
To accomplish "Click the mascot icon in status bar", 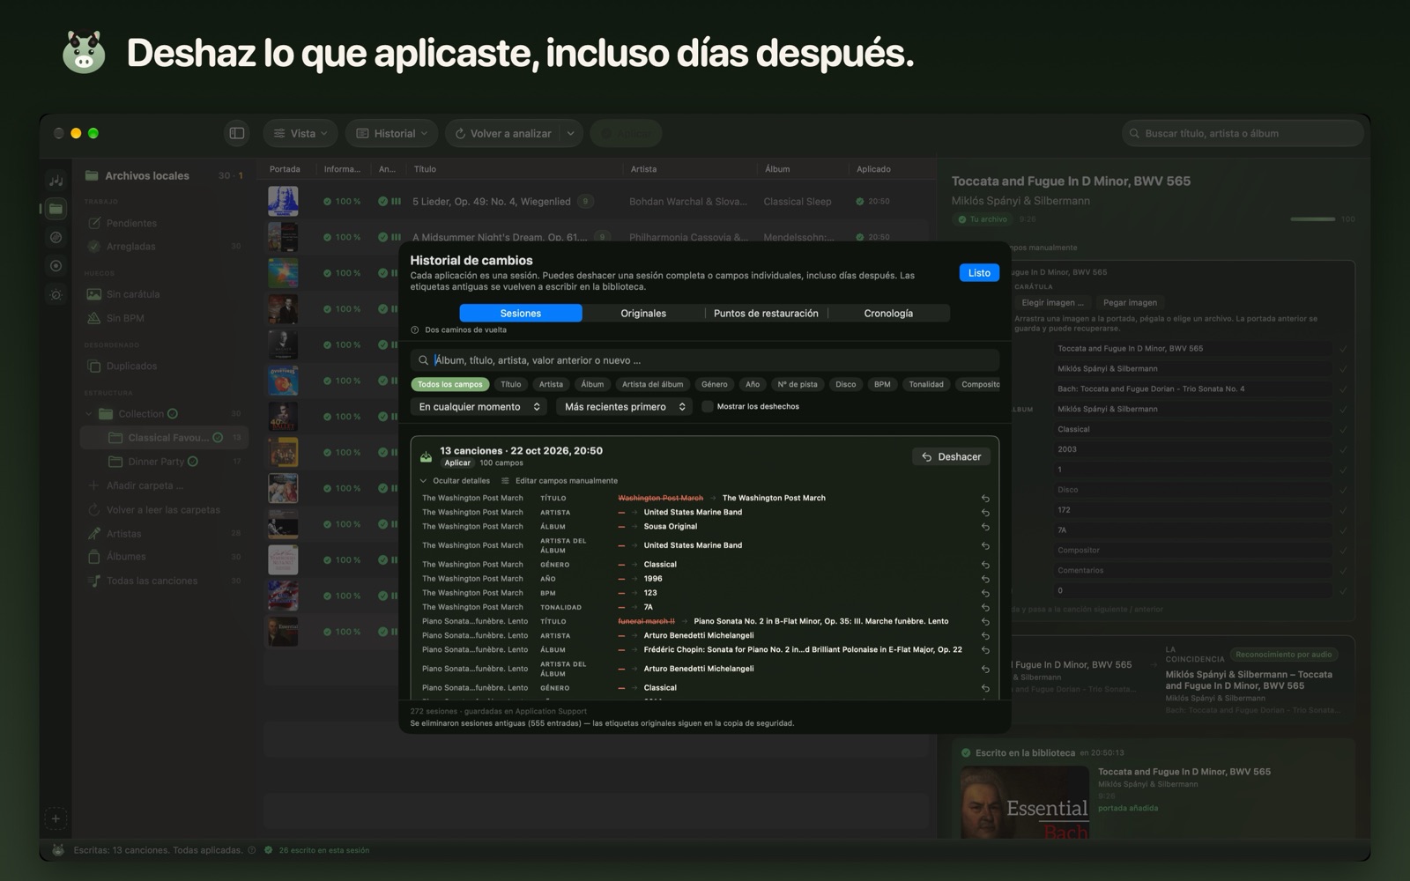I will pyautogui.click(x=58, y=850).
